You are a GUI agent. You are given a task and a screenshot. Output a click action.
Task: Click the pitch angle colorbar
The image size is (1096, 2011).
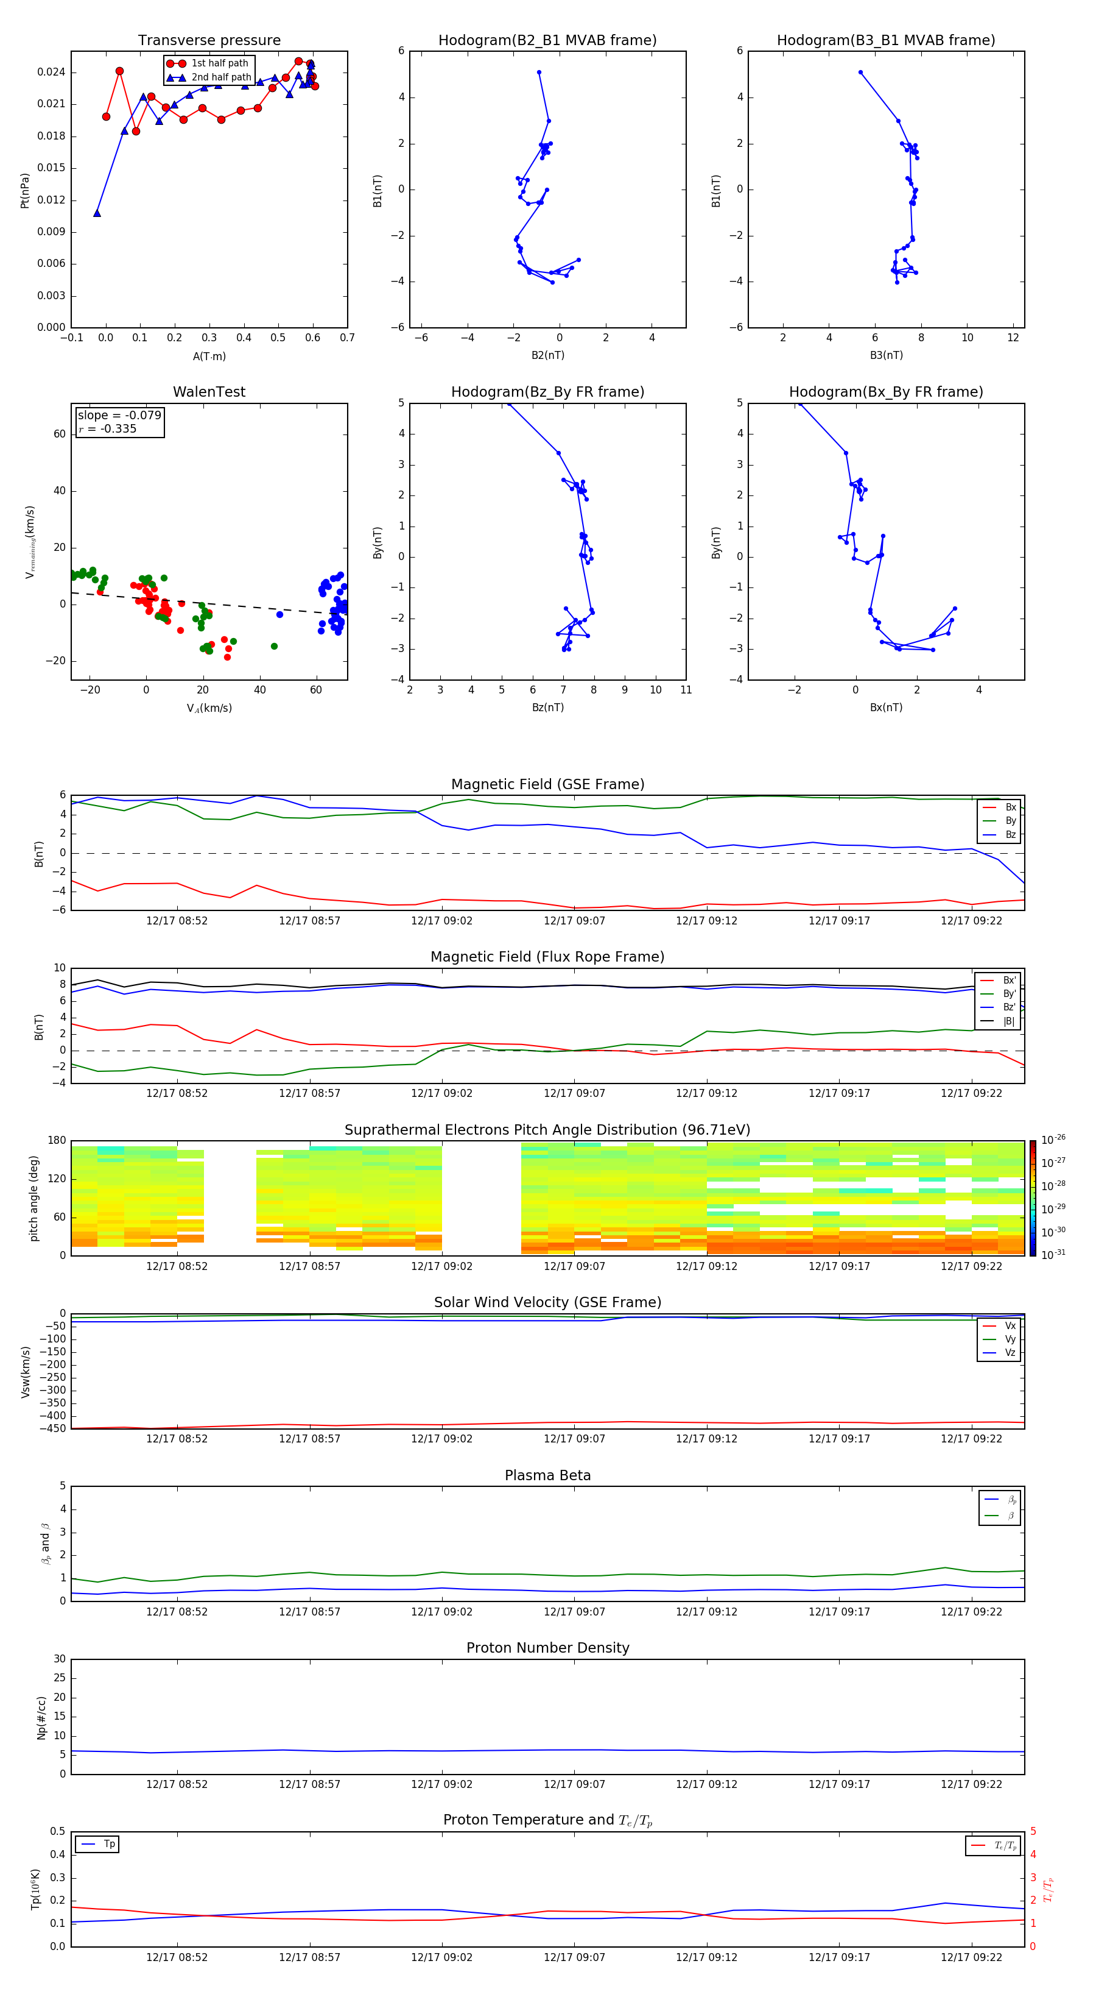coord(1033,1198)
